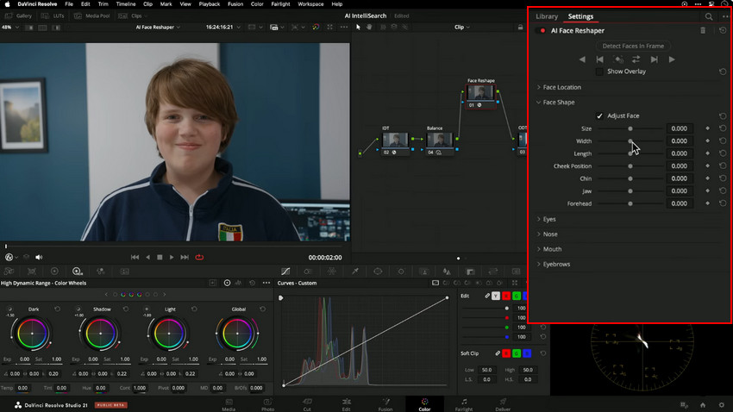This screenshot has width=733, height=412.
Task: Toggle the Show Overlay checkbox
Action: 599,72
